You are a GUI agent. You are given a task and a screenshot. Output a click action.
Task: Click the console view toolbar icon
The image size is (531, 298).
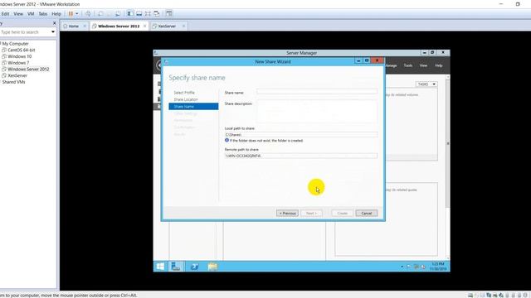(x=169, y=14)
